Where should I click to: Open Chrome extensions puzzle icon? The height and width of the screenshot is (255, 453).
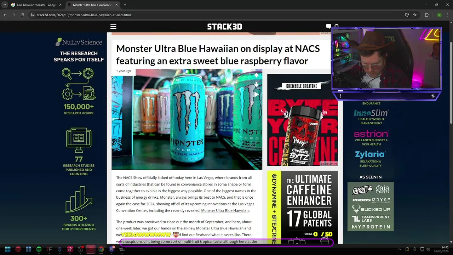click(426, 15)
